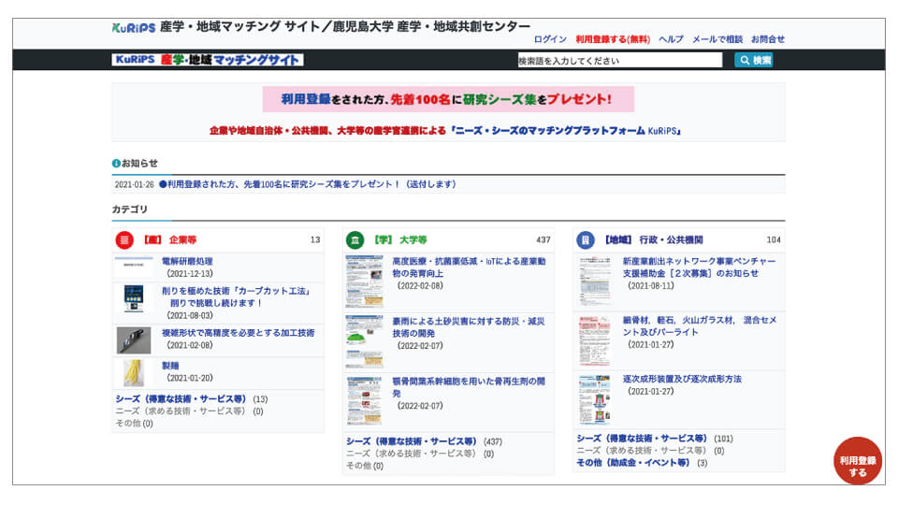Open the お問合せ link
This screenshot has width=898, height=505.
coord(767,39)
